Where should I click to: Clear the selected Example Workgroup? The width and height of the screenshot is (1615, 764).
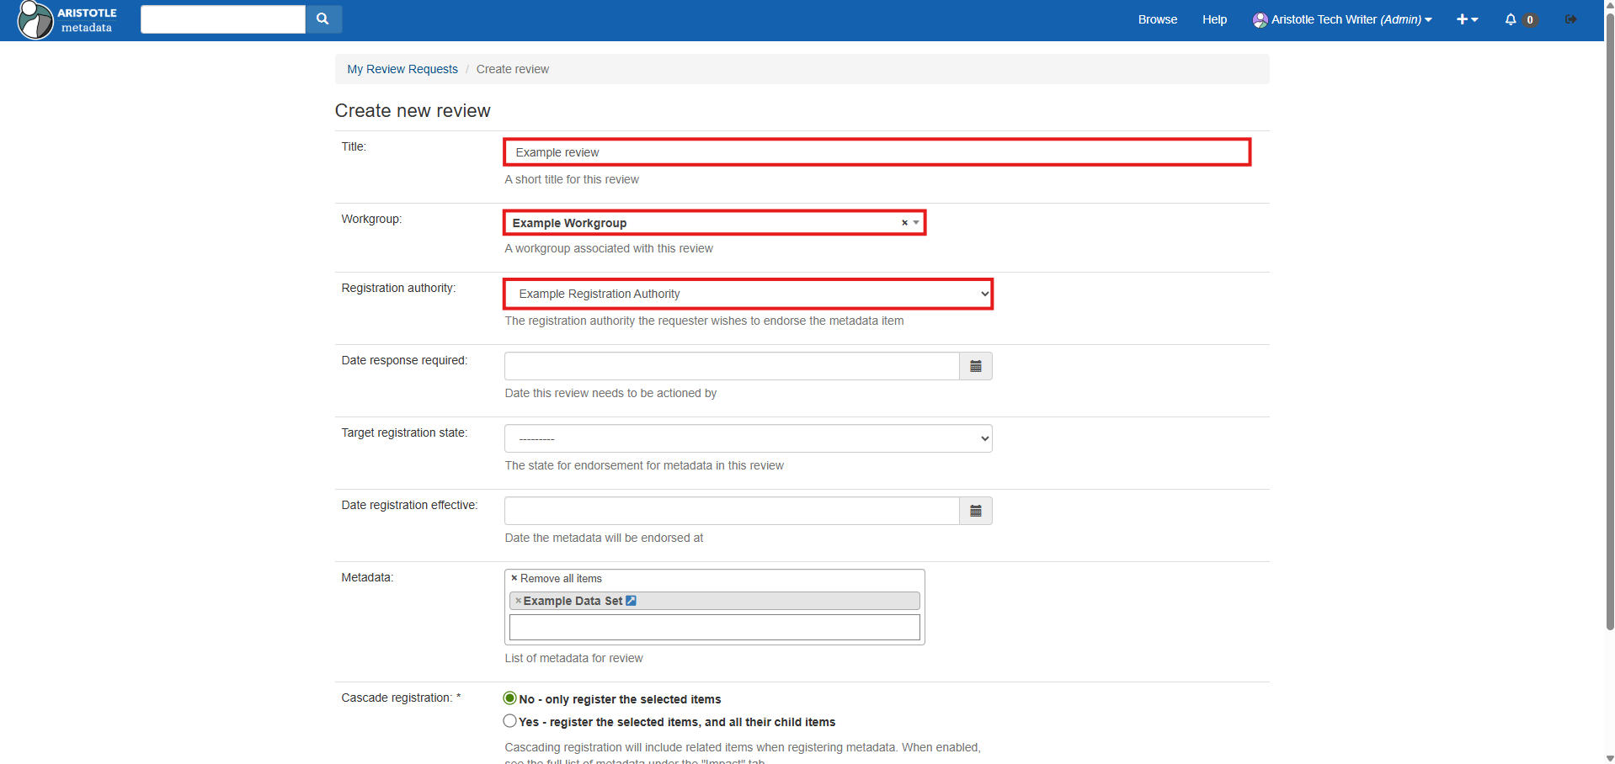click(904, 223)
